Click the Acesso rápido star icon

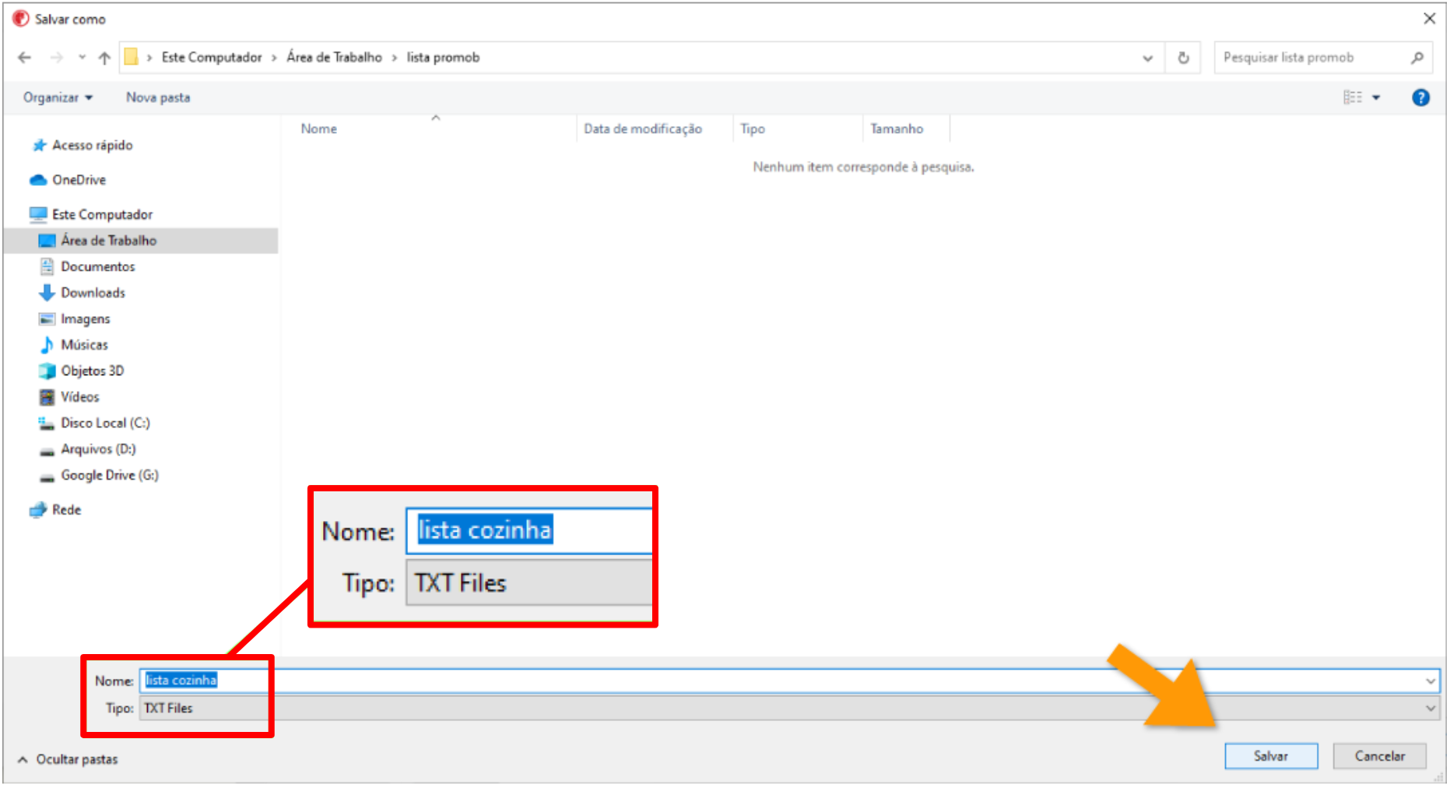(39, 146)
